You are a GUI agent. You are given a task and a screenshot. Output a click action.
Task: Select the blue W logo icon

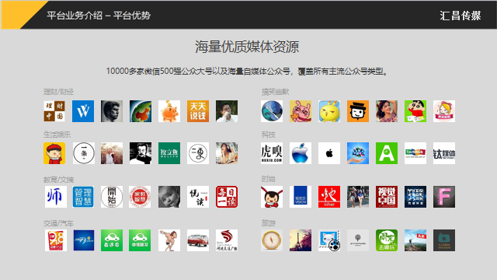pyautogui.click(x=83, y=111)
